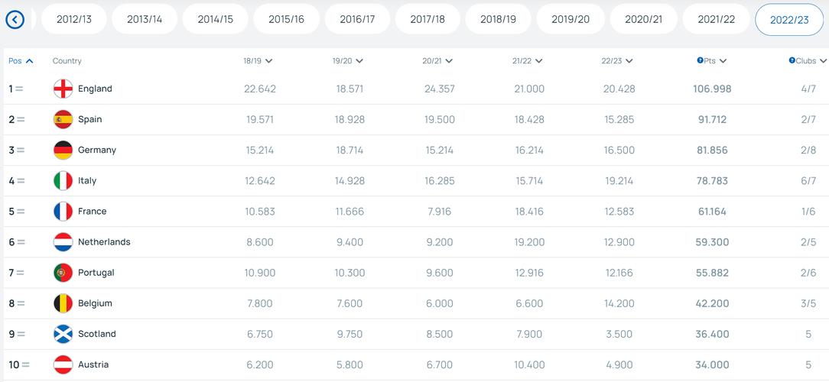Click the Scotland flag icon
The image size is (829, 382).
[x=63, y=334]
